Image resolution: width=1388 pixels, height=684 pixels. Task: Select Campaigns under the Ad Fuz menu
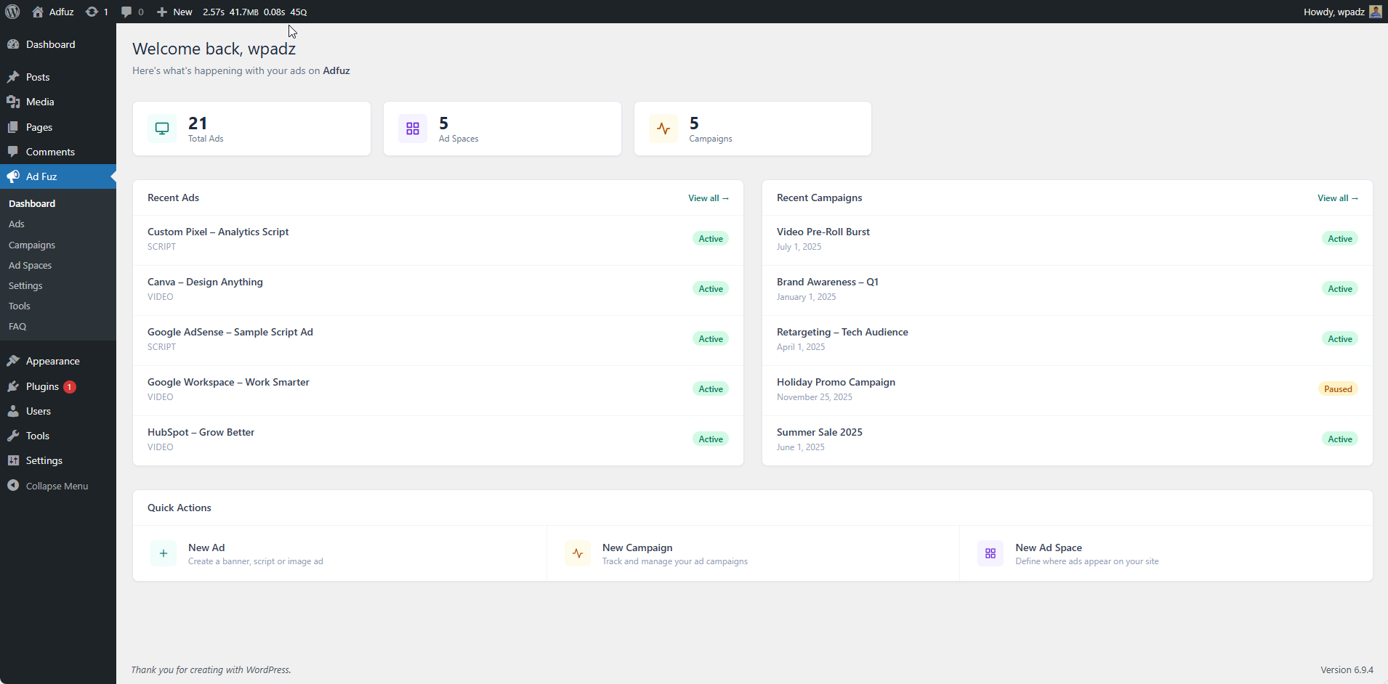(32, 244)
